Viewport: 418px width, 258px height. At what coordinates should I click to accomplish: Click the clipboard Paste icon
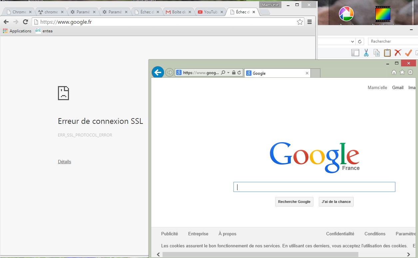pyautogui.click(x=387, y=53)
